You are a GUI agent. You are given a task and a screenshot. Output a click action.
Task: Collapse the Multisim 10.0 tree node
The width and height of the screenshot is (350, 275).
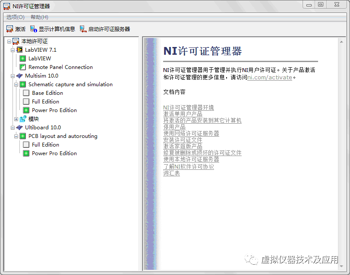[x=13, y=76]
